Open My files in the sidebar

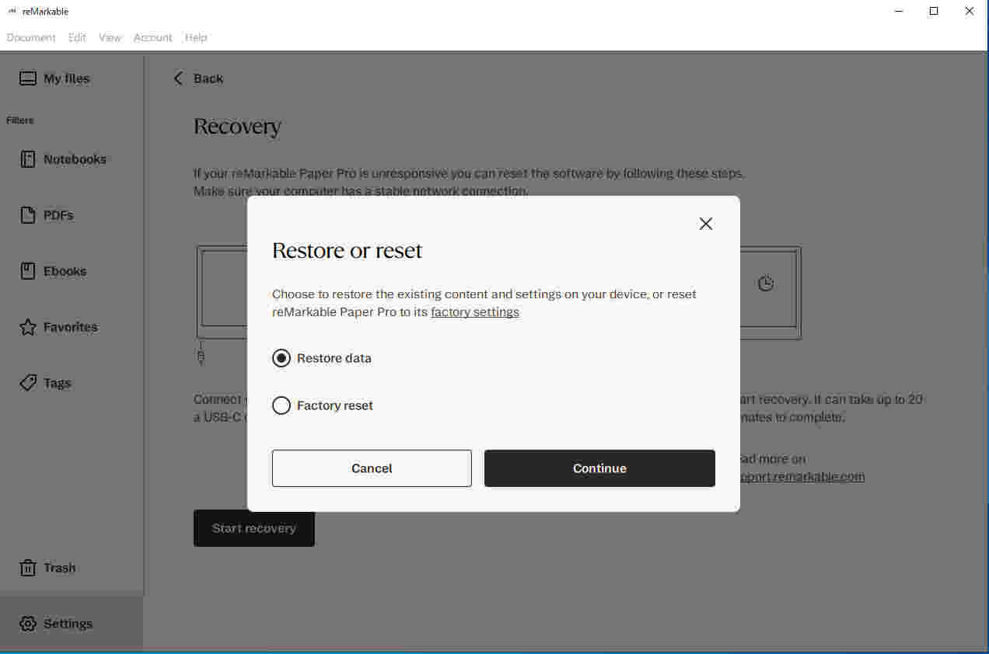click(54, 78)
